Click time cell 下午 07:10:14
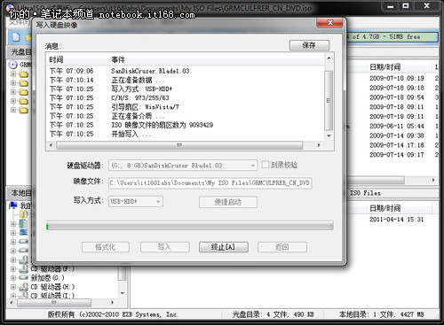 pyautogui.click(x=71, y=80)
